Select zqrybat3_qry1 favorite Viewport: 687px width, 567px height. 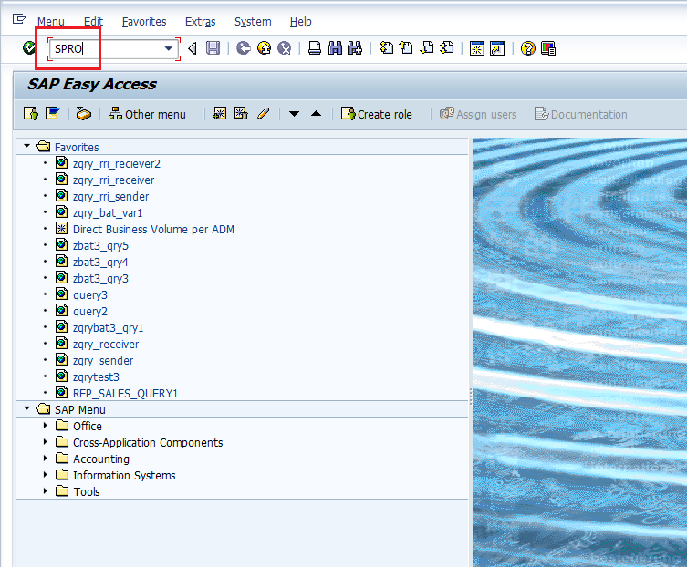[x=108, y=328]
